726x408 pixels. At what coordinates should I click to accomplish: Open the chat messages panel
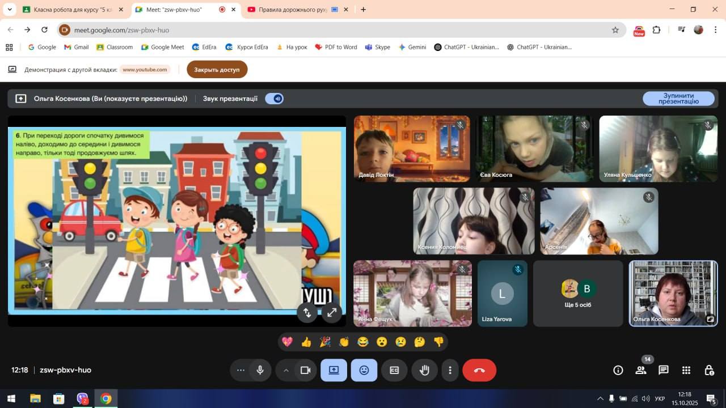(663, 370)
